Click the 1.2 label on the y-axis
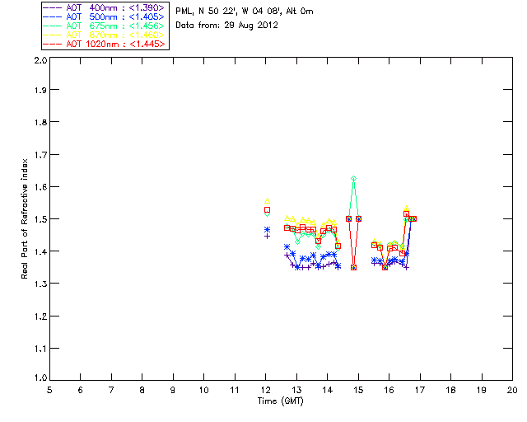 [x=40, y=316]
